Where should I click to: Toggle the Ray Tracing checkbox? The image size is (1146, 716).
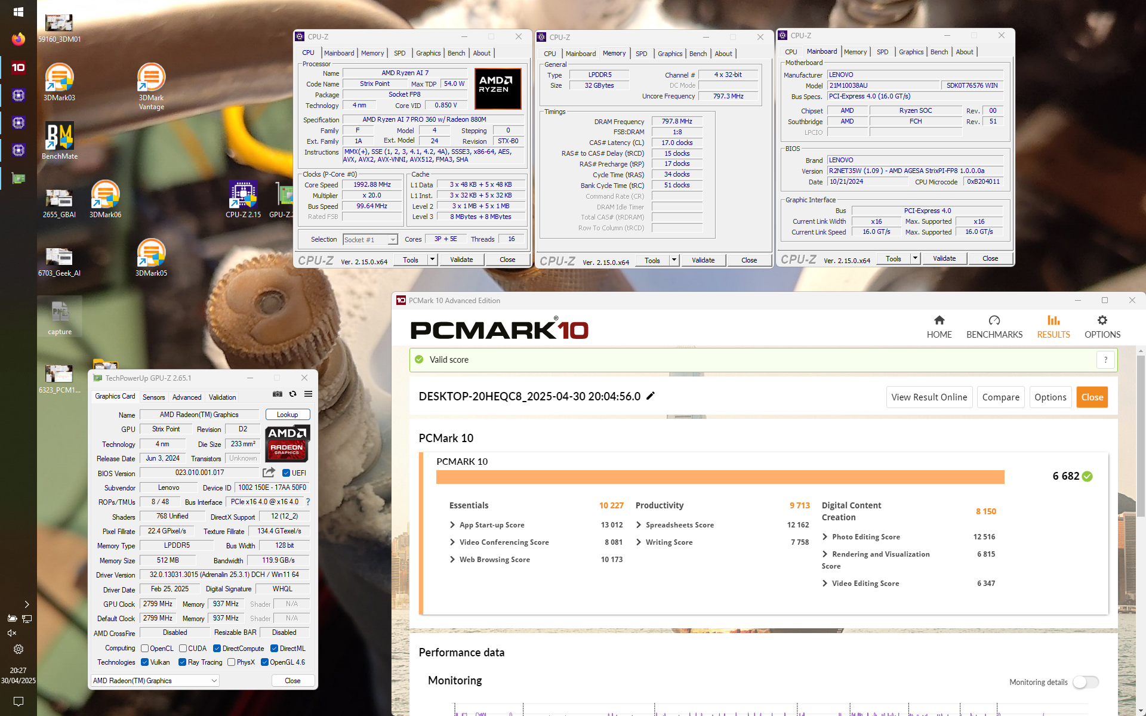coord(182,662)
